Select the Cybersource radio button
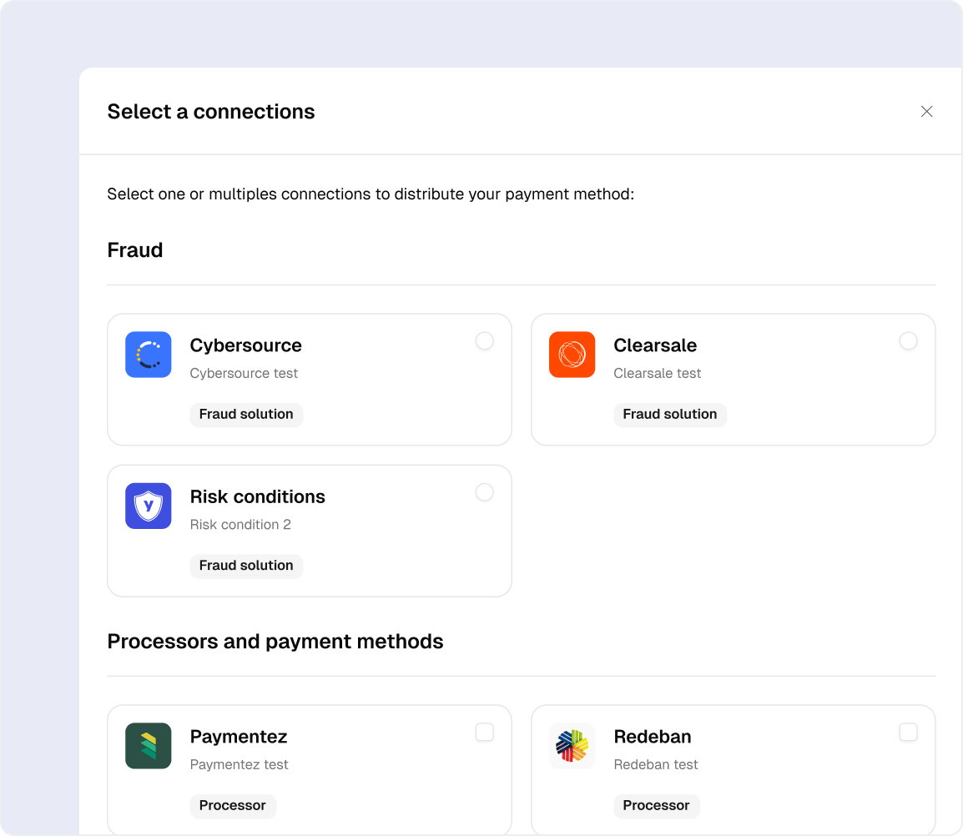 (x=485, y=341)
